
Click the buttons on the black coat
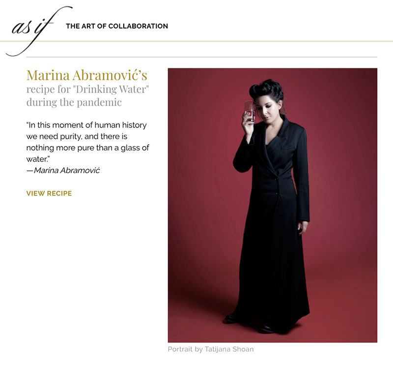[277, 186]
